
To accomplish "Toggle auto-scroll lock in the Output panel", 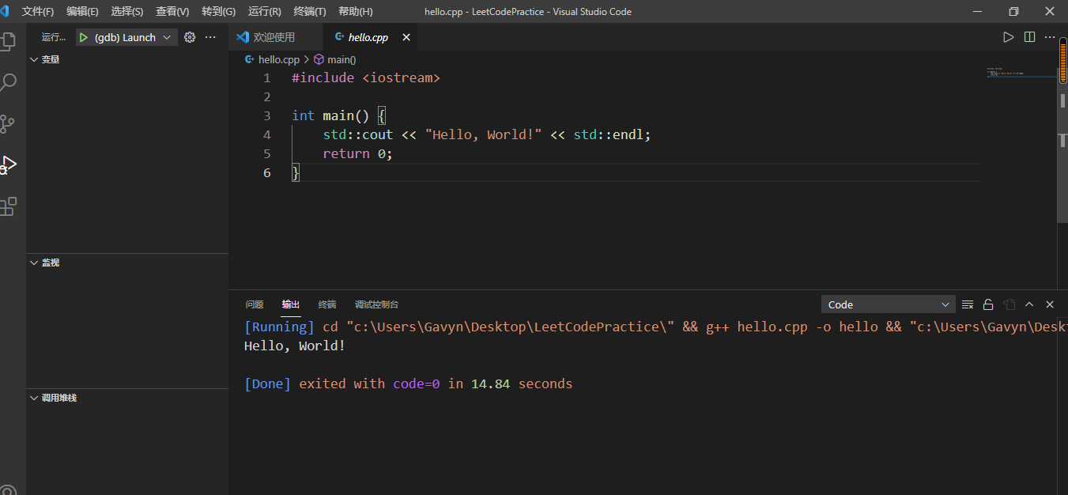I will pyautogui.click(x=987, y=304).
